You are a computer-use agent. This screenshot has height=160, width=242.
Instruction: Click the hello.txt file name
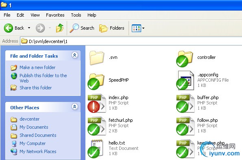pyautogui.click(x=117, y=143)
